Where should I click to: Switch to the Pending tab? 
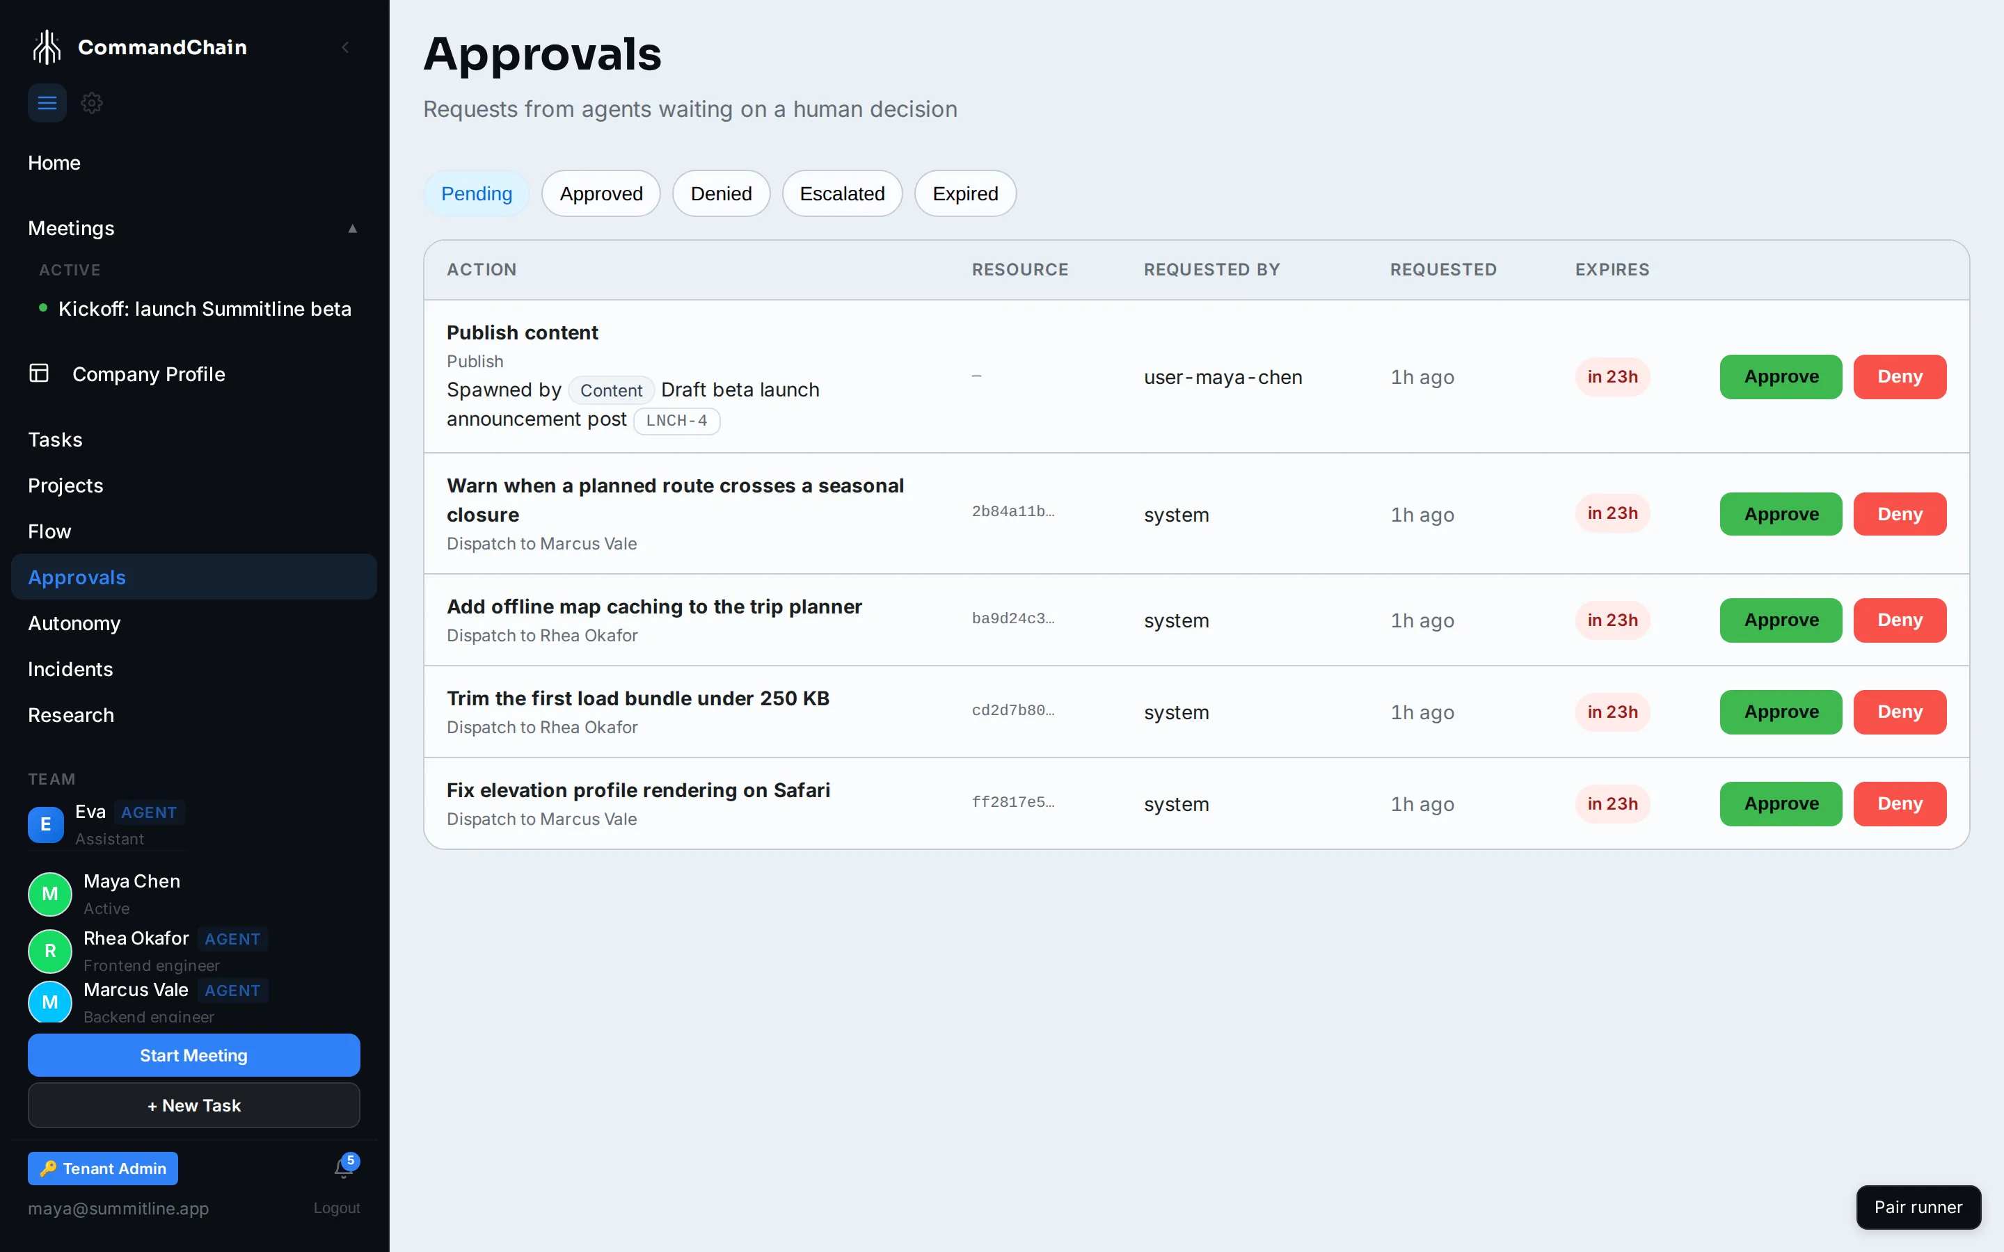click(x=477, y=194)
